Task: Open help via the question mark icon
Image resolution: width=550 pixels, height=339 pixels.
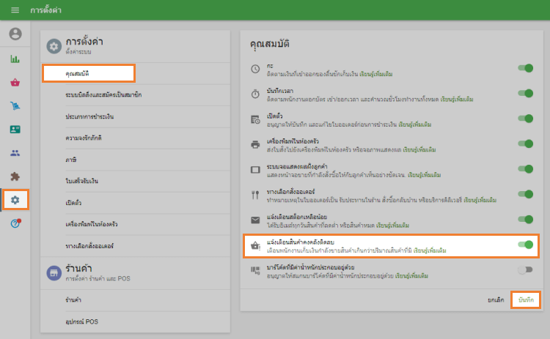Action: [15, 223]
